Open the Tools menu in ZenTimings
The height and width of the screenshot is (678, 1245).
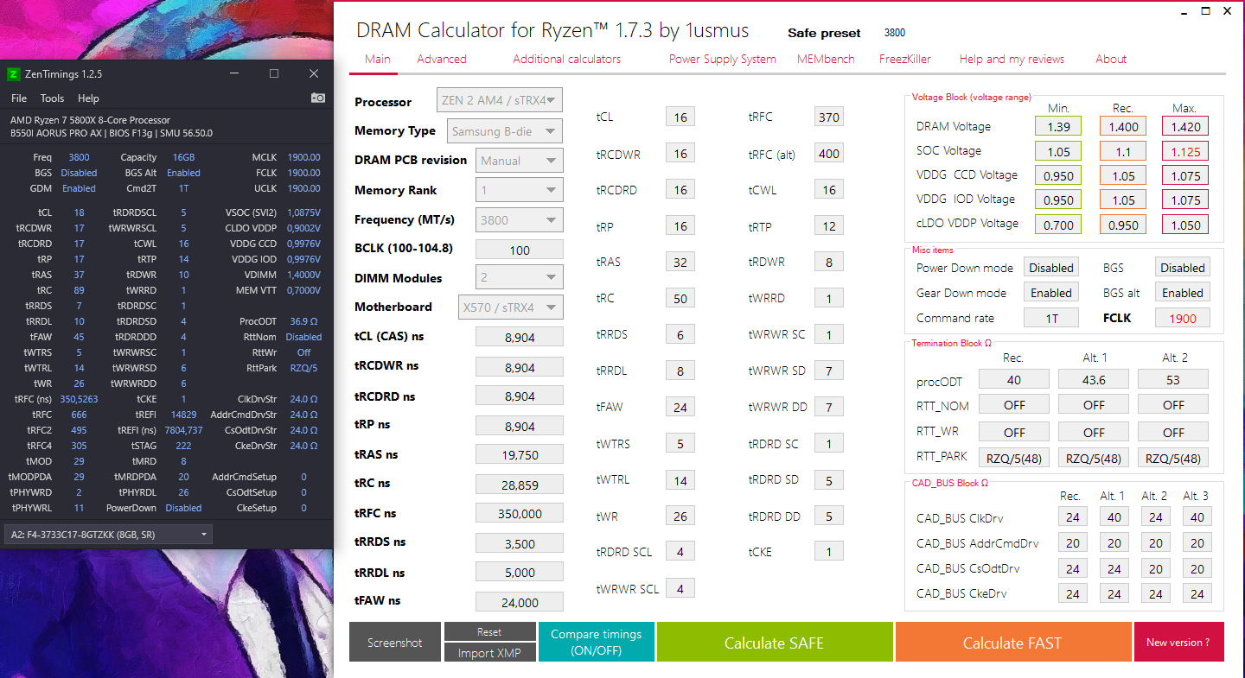tap(52, 98)
